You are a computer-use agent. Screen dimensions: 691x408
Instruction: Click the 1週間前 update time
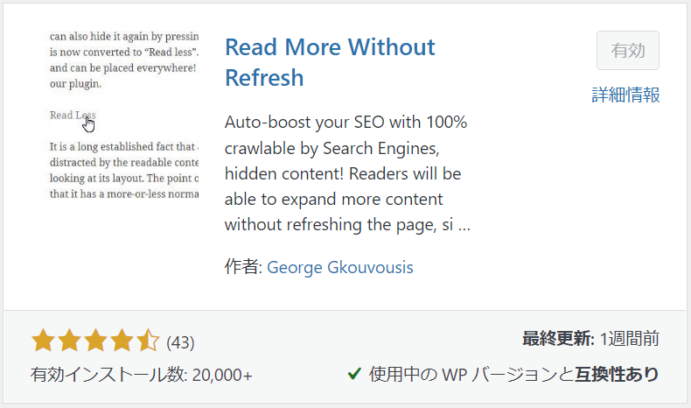[x=630, y=339]
